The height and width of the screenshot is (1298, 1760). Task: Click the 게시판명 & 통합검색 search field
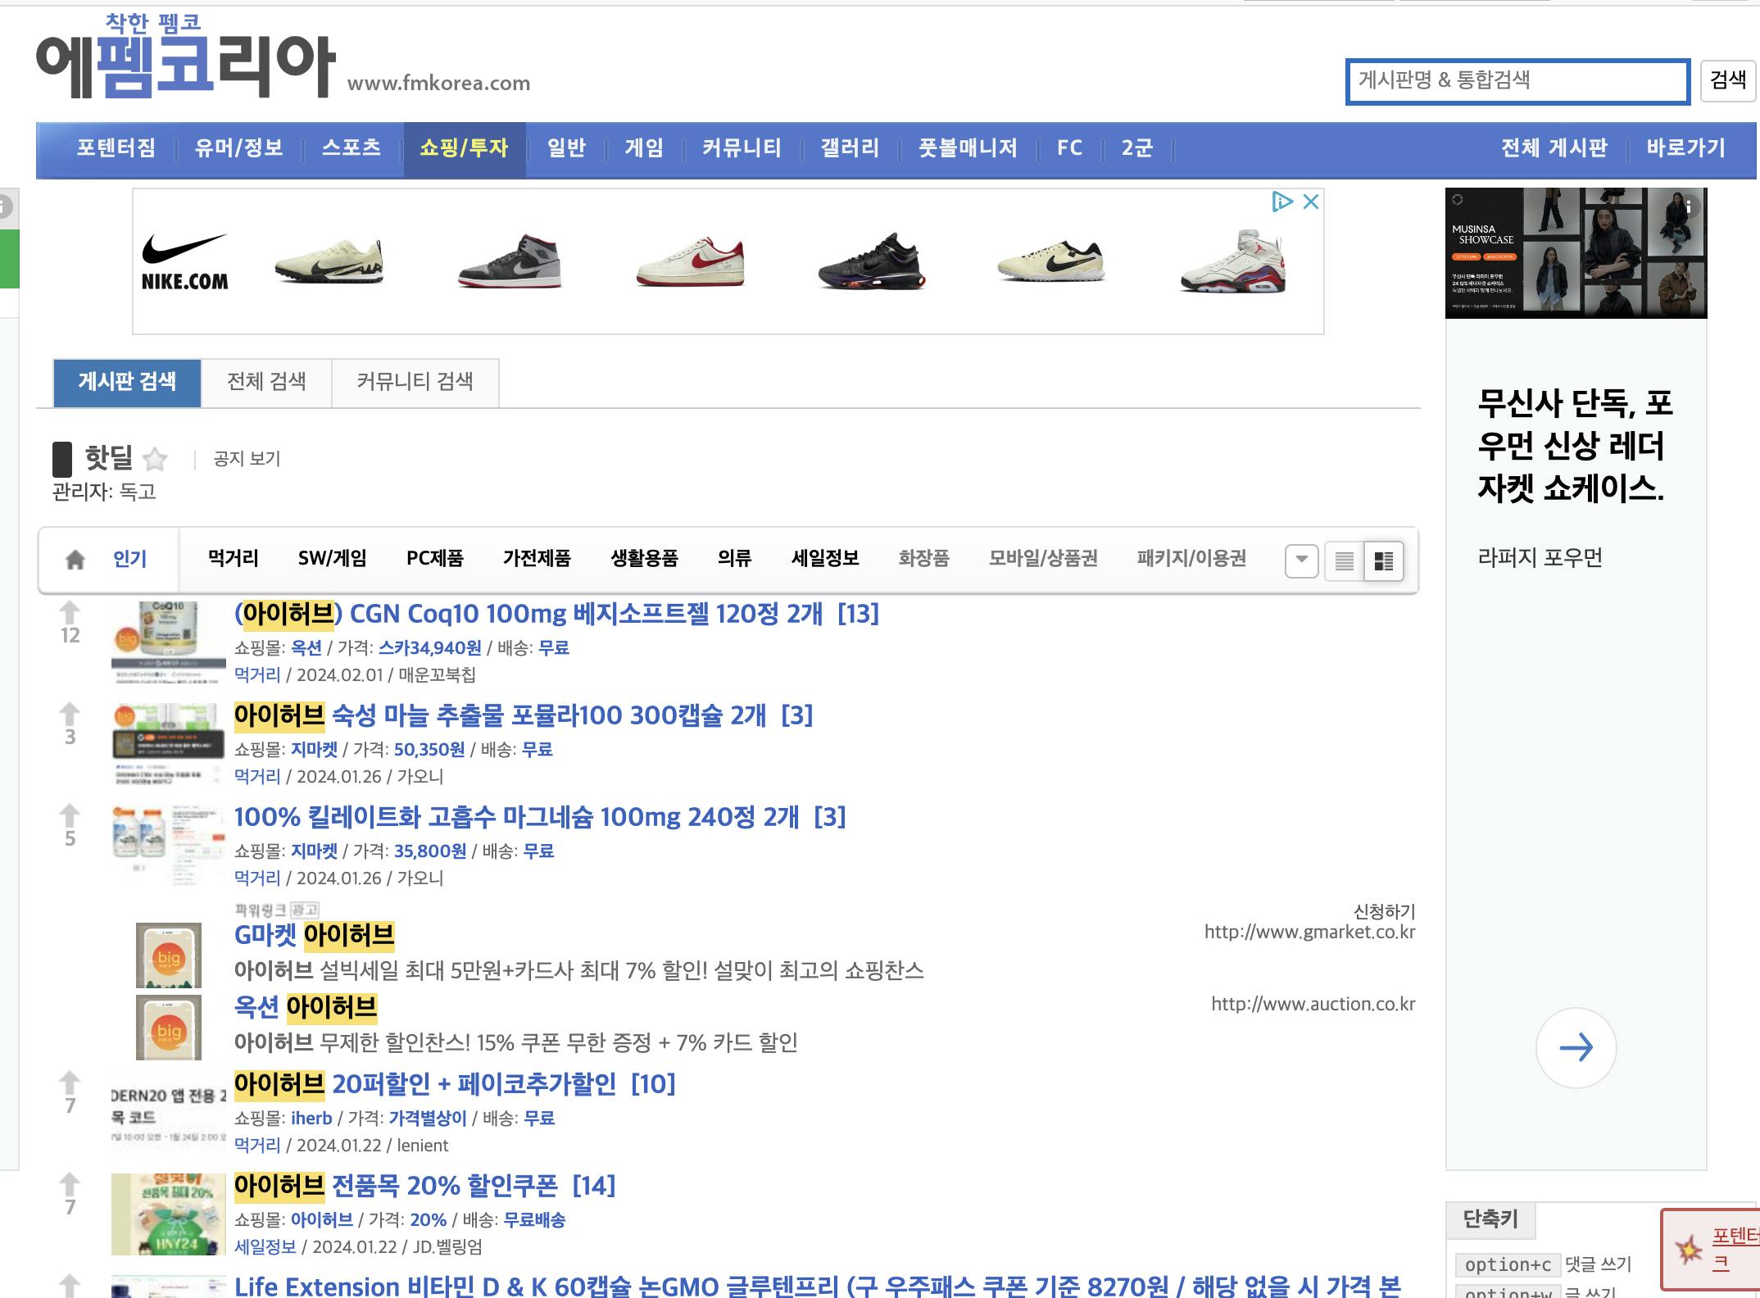[1517, 81]
